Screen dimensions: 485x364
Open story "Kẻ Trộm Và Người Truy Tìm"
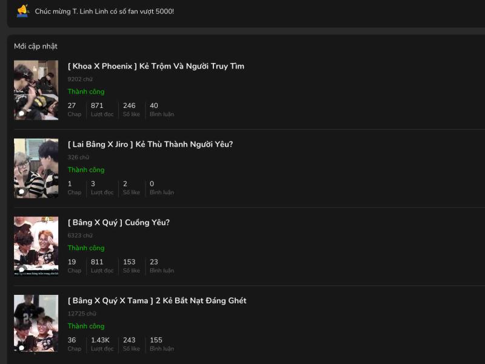(x=156, y=66)
